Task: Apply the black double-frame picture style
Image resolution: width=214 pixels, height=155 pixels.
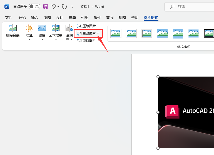Action: [209, 33]
